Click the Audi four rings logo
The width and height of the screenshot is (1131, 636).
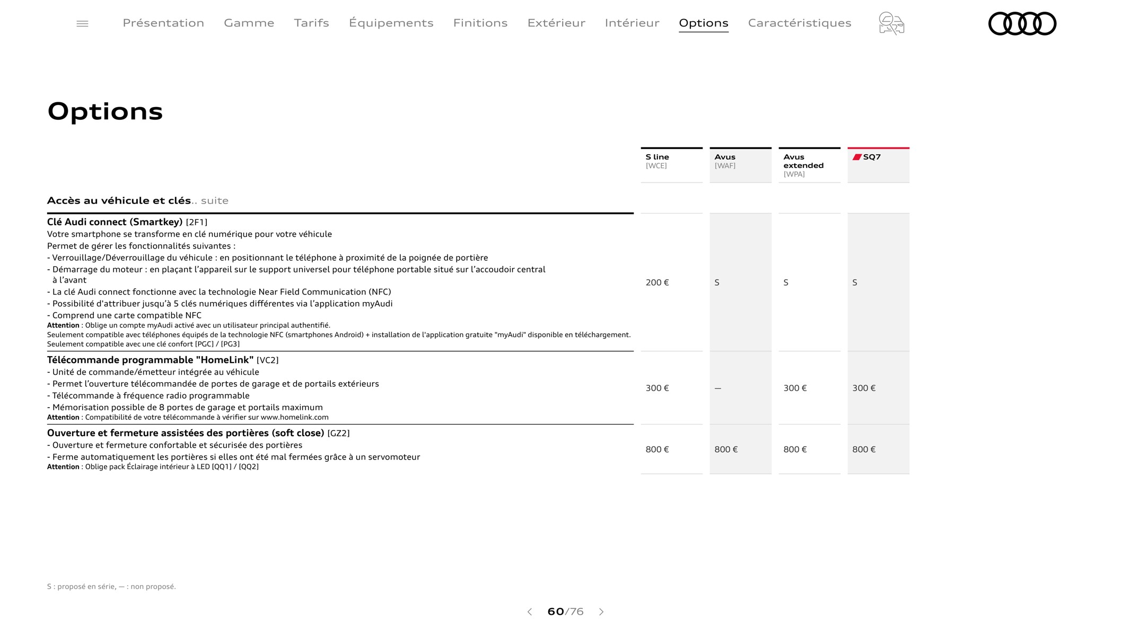pos(1022,23)
